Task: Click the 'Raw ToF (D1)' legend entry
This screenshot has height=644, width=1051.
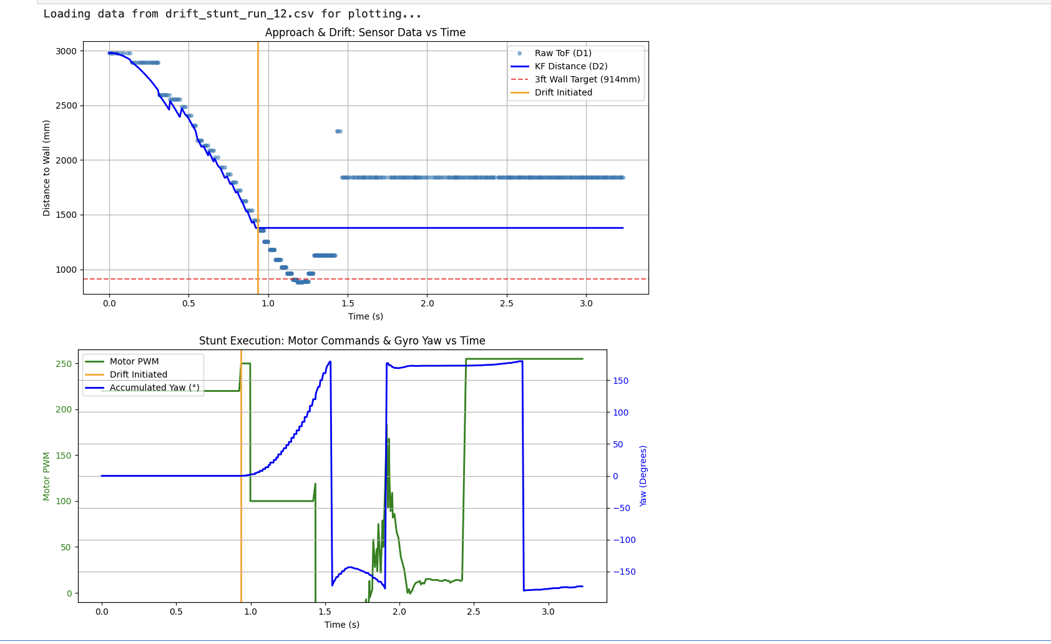Action: tap(563, 53)
